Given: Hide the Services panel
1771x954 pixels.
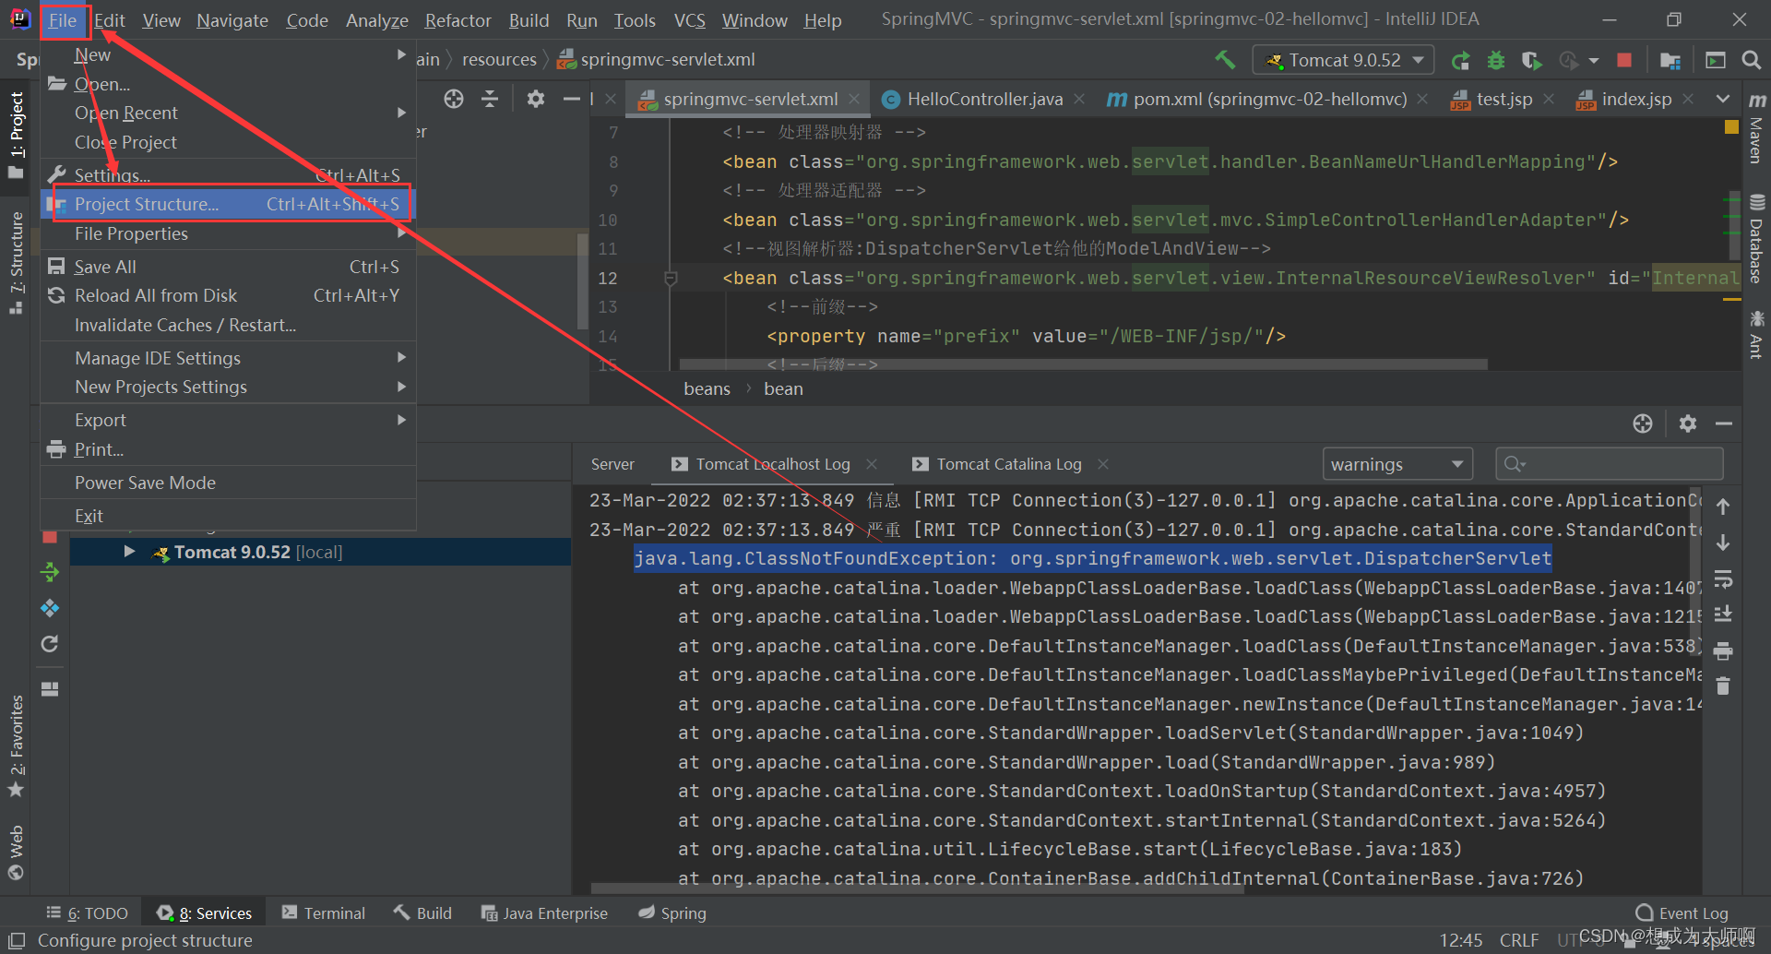Looking at the screenshot, I should tap(1724, 423).
